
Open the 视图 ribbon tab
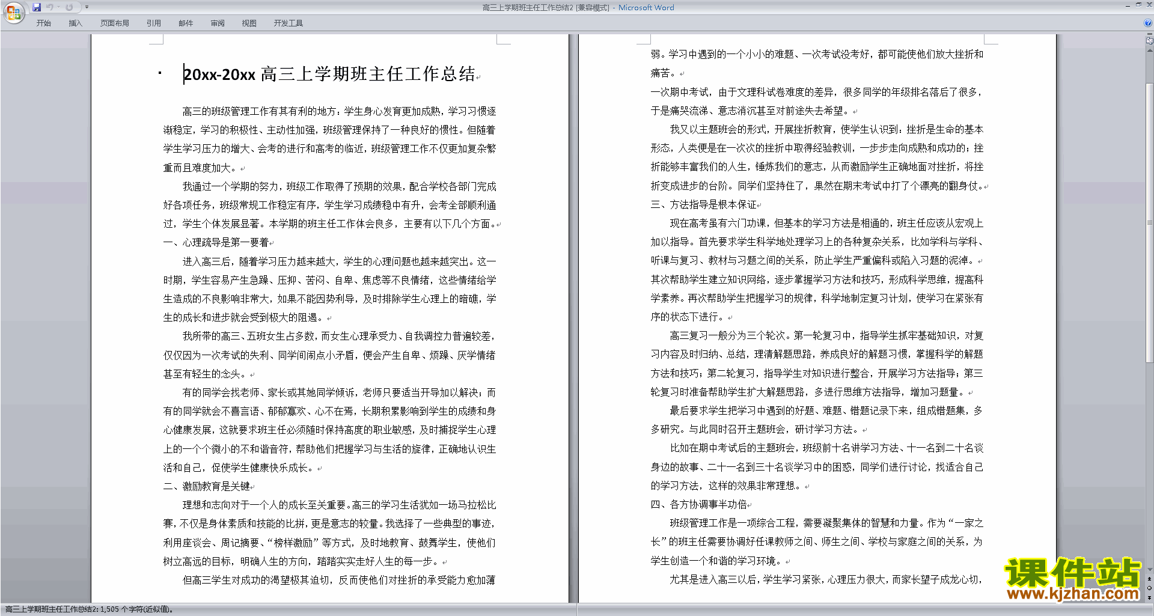(x=249, y=23)
